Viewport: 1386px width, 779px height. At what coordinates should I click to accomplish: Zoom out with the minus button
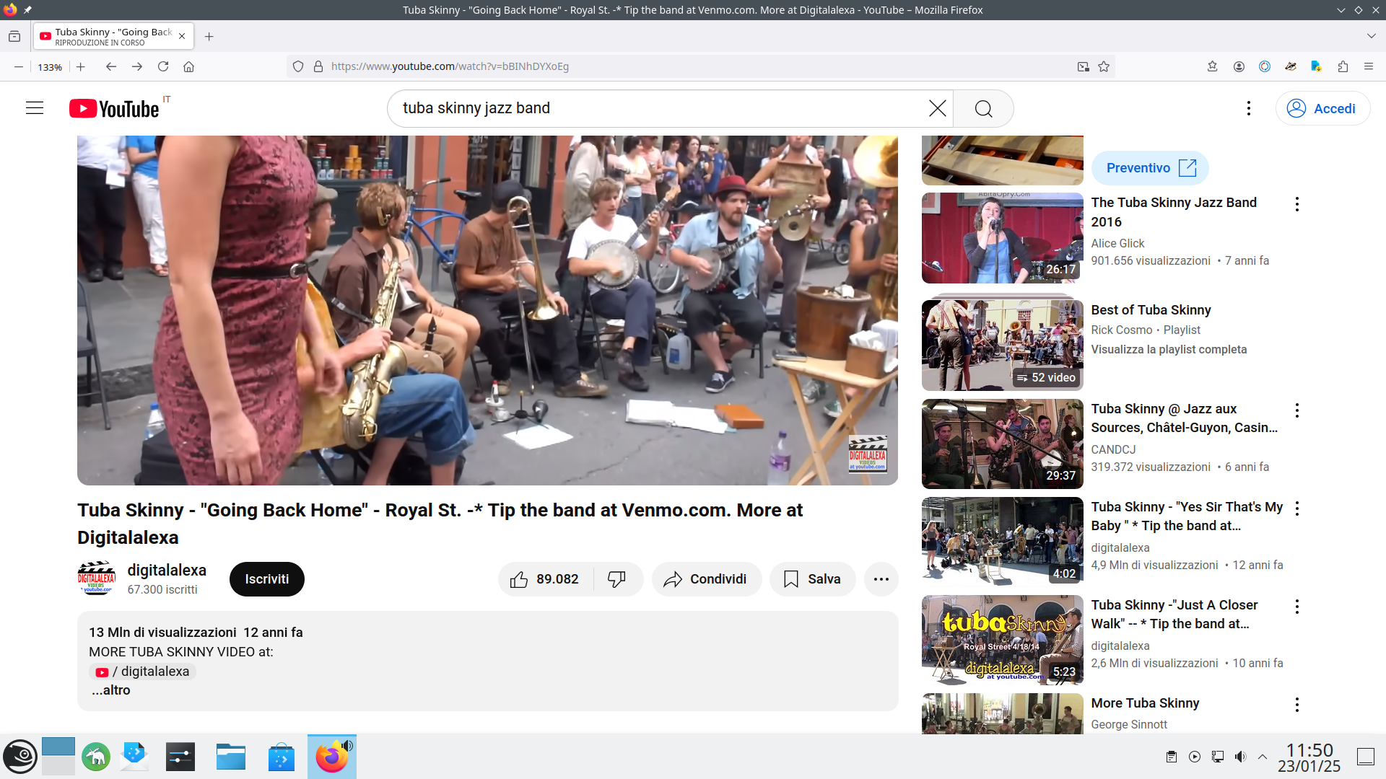tap(19, 66)
